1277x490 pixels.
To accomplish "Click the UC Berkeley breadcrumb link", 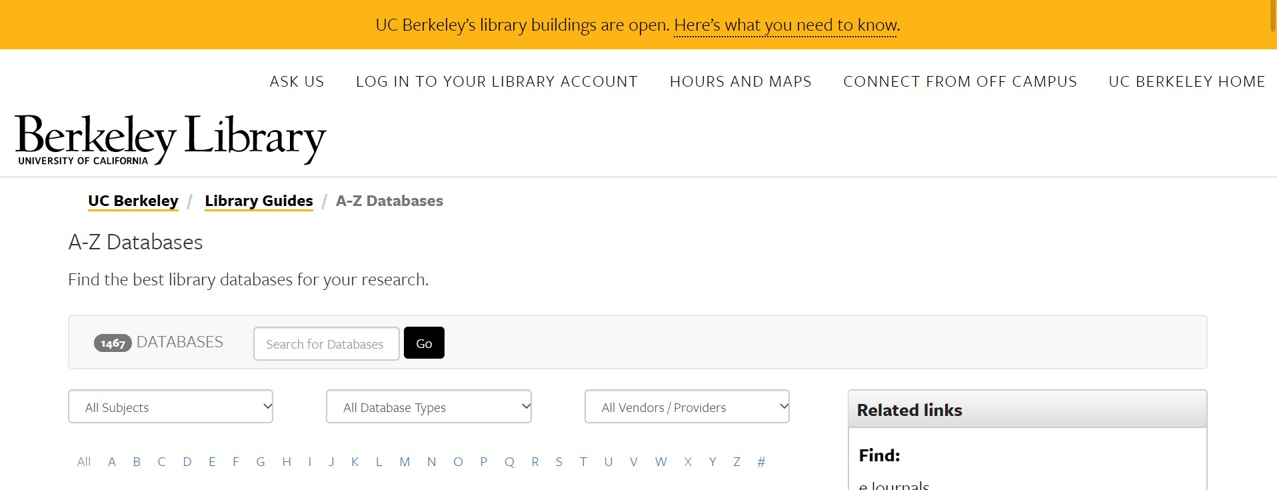I will (x=133, y=201).
